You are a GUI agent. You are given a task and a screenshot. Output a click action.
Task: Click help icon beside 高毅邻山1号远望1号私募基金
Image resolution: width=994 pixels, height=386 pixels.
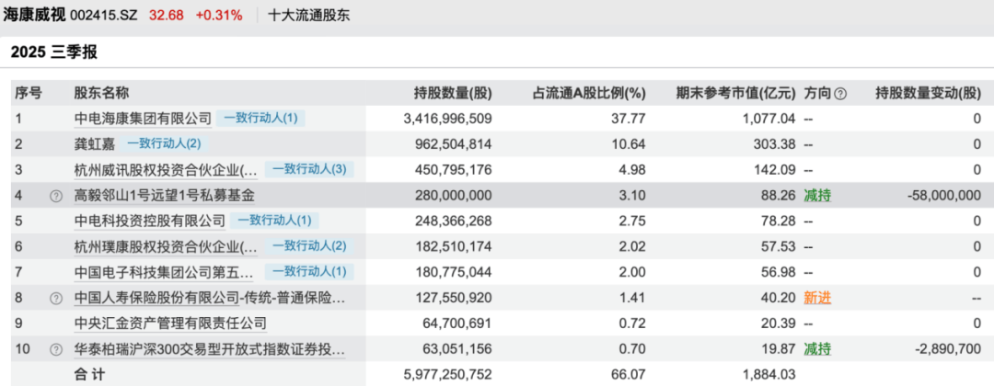(56, 196)
